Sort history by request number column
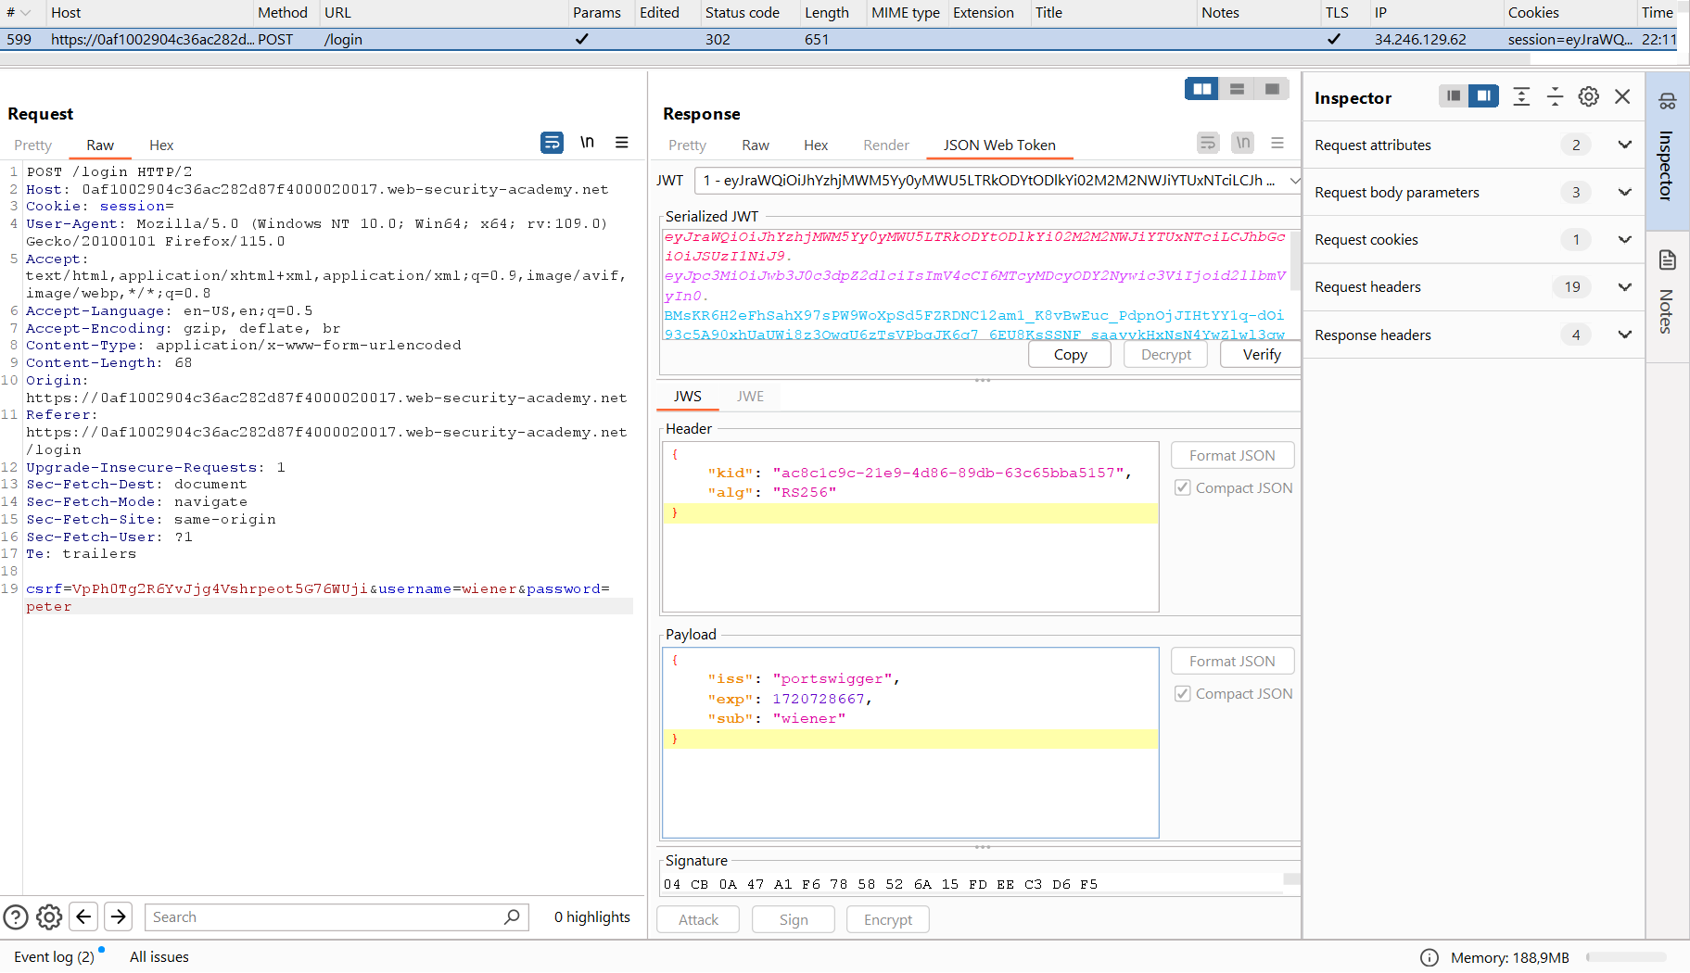1690x973 pixels. 19,12
